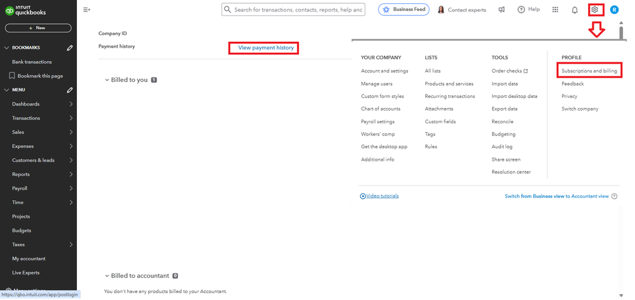The width and height of the screenshot is (635, 300).
Task: Open Additional info
Action: 378,160
